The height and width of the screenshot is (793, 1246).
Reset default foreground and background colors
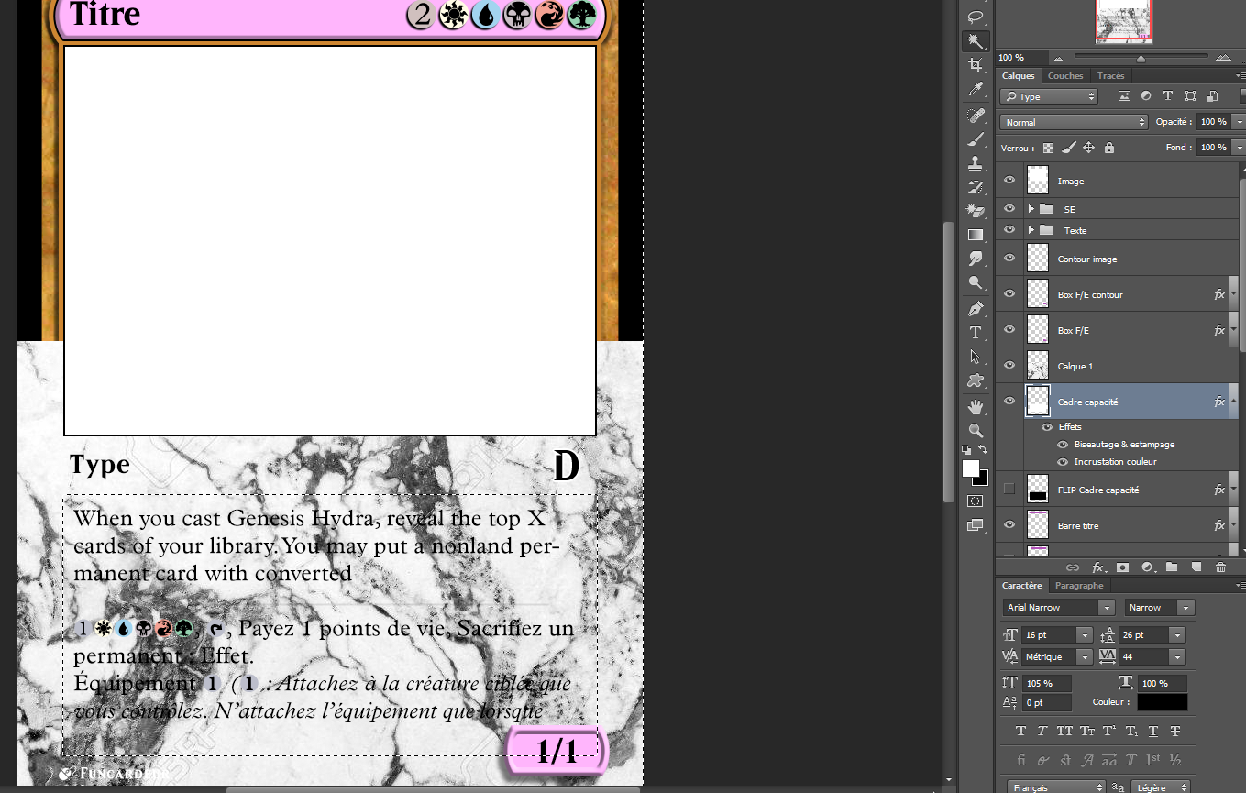pos(966,449)
